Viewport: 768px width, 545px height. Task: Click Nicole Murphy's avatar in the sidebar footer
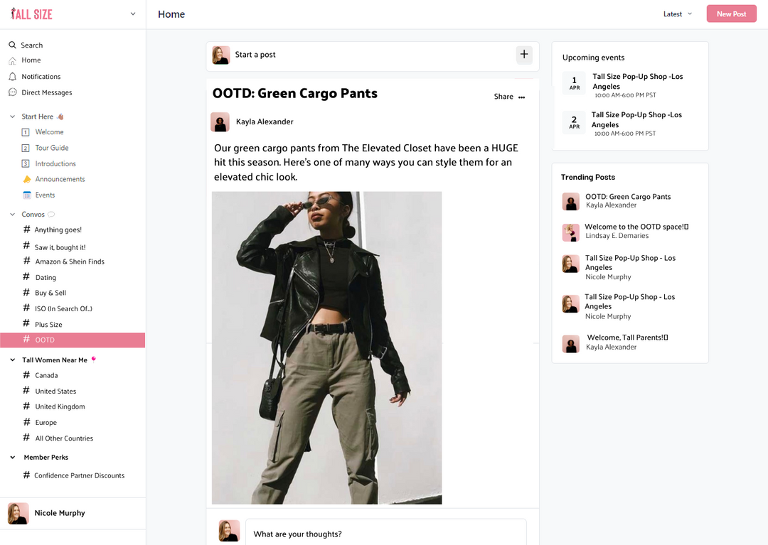click(x=18, y=514)
